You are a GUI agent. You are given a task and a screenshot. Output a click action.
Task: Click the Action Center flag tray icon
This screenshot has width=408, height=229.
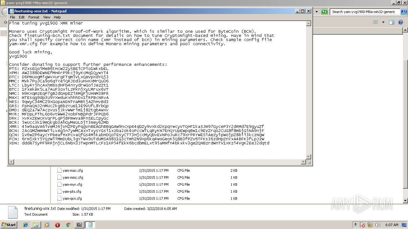(363, 225)
